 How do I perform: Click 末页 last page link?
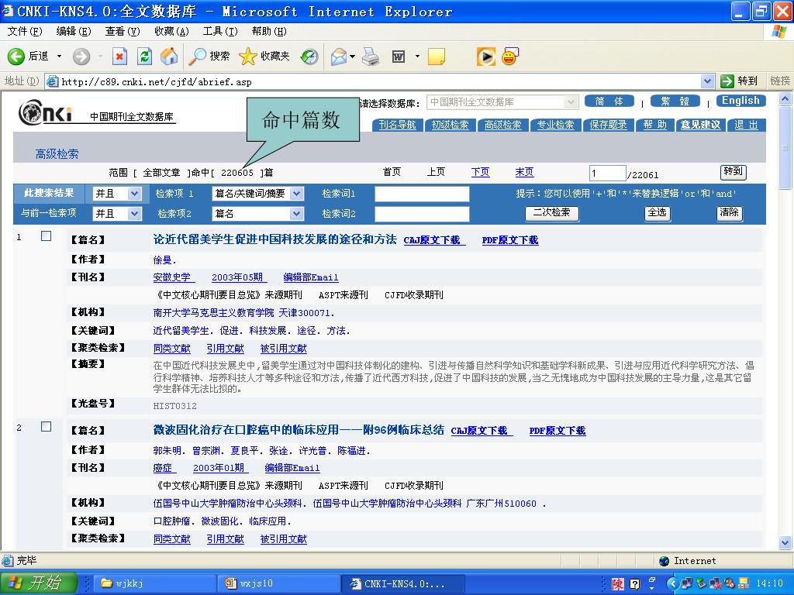pyautogui.click(x=525, y=172)
